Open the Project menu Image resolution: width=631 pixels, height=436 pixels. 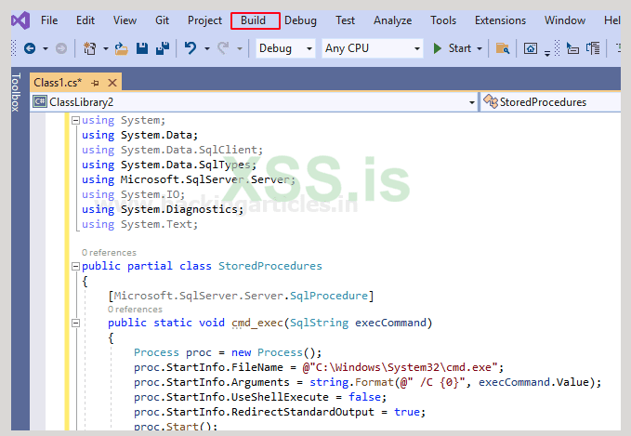pos(204,20)
